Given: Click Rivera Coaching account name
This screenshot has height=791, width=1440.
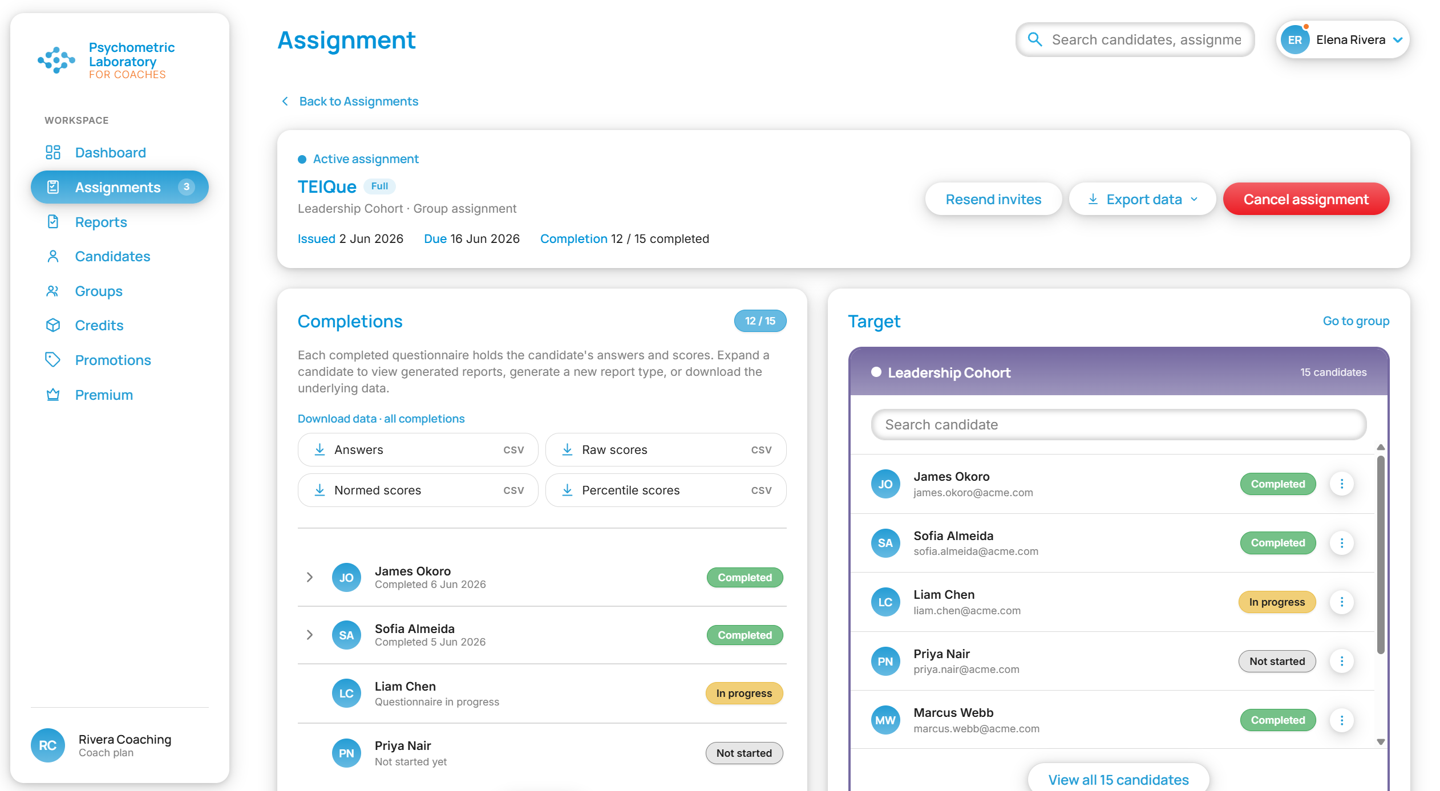Looking at the screenshot, I should pos(125,739).
